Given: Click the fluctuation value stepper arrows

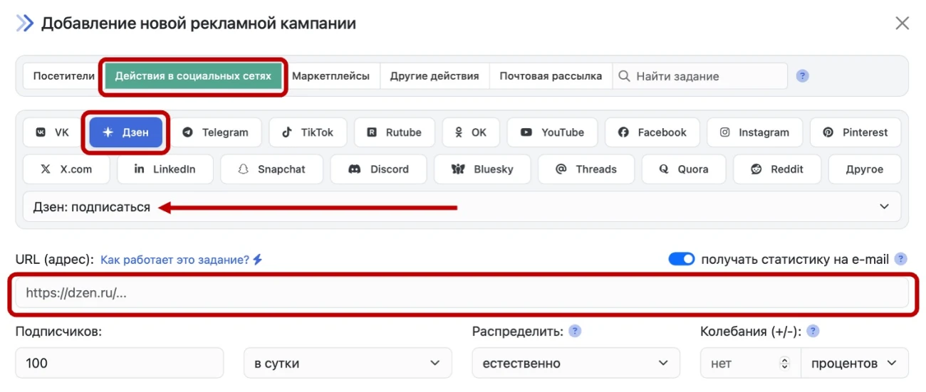Looking at the screenshot, I should tap(785, 363).
